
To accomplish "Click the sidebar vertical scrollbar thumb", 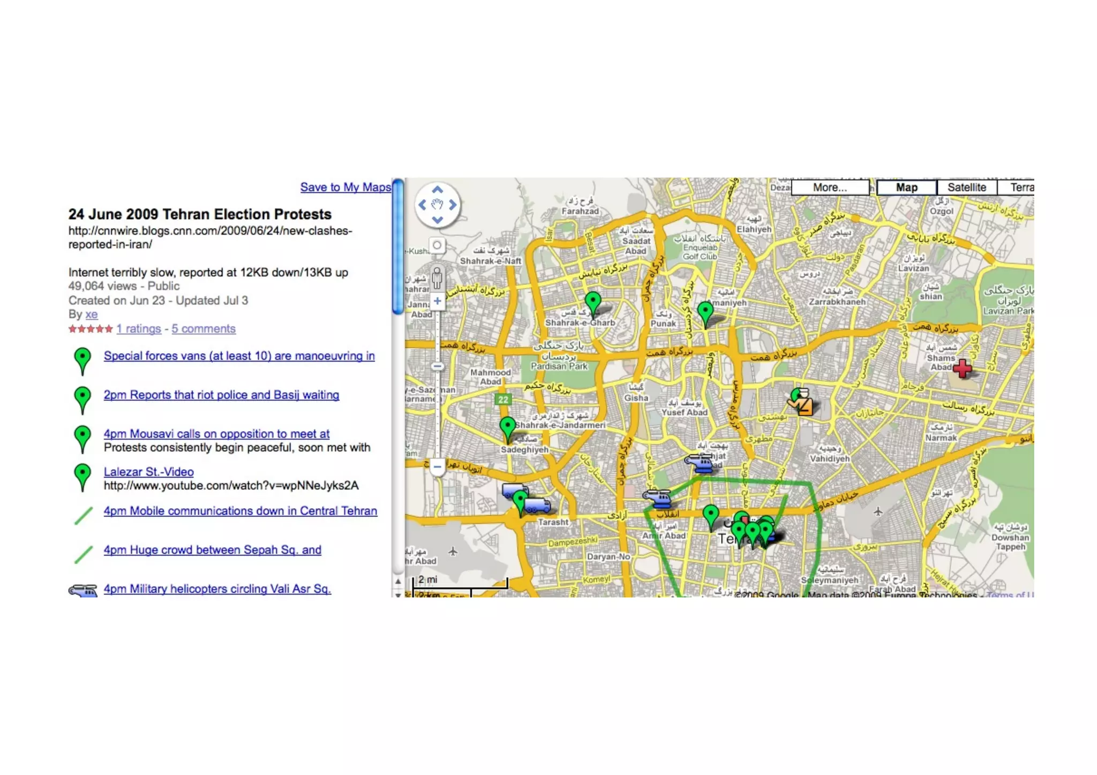I will click(397, 246).
